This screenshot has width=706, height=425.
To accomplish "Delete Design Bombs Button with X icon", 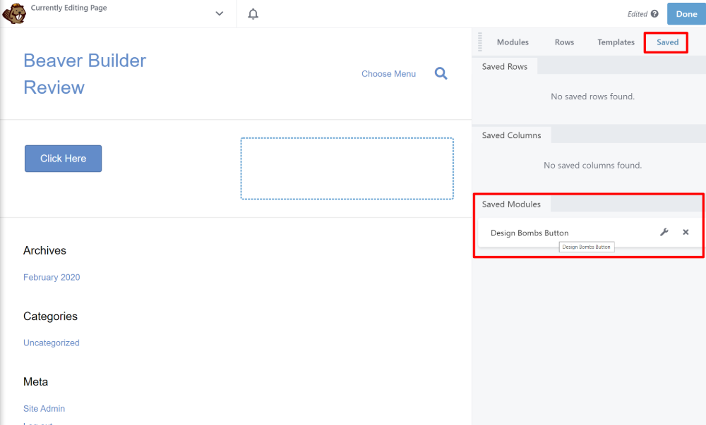I will (x=686, y=233).
